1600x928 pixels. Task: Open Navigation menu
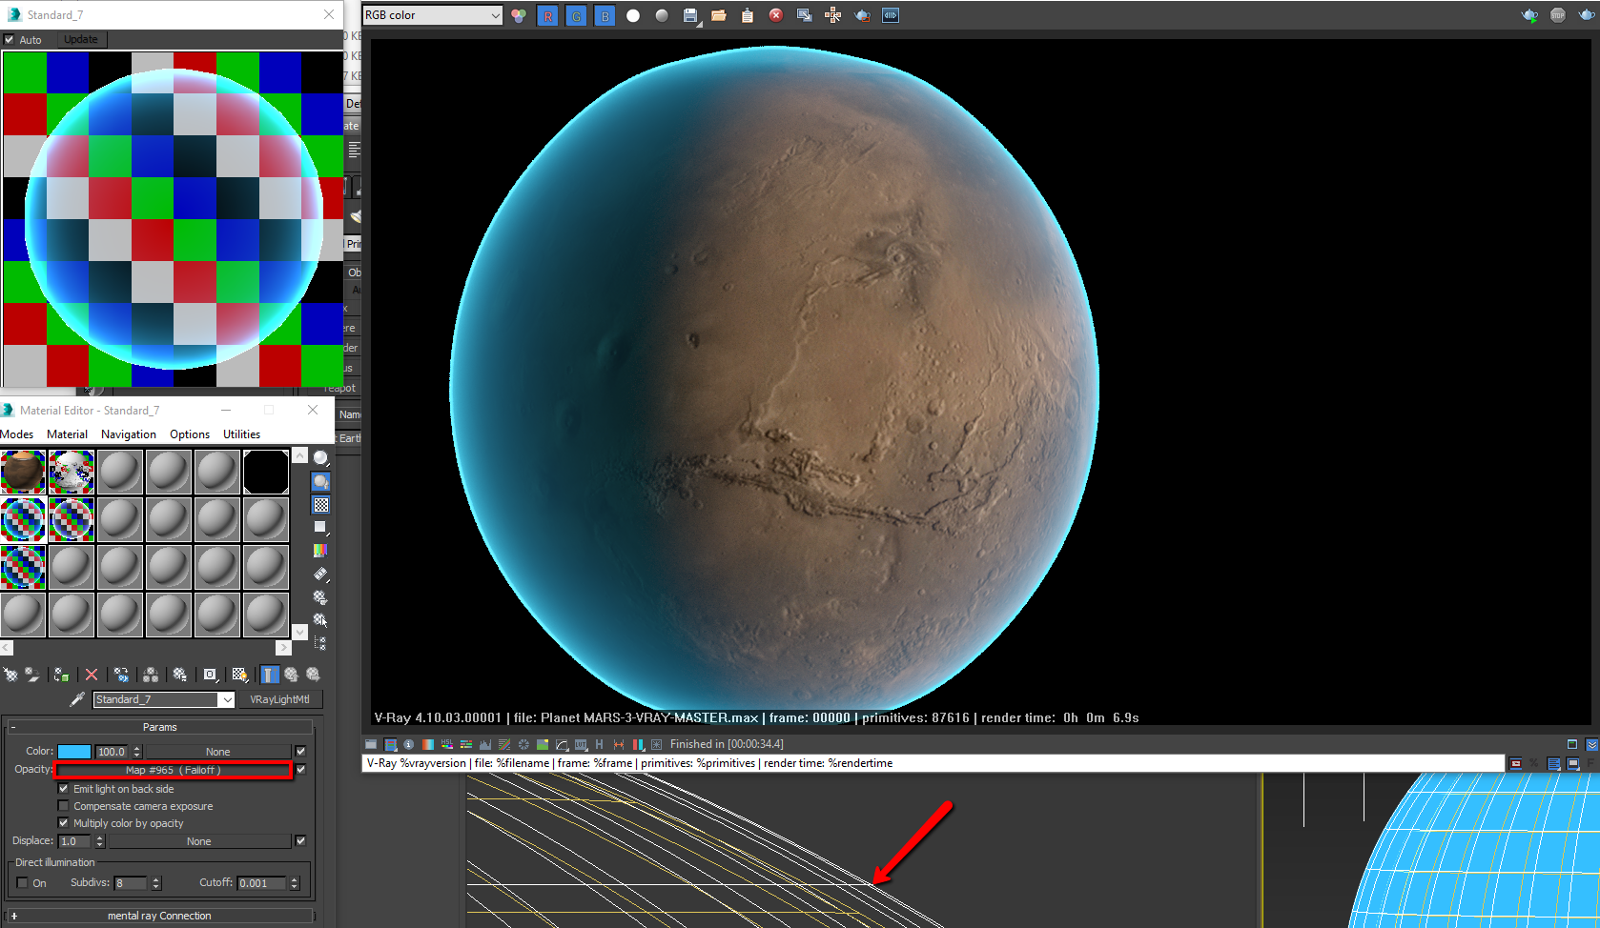(129, 434)
